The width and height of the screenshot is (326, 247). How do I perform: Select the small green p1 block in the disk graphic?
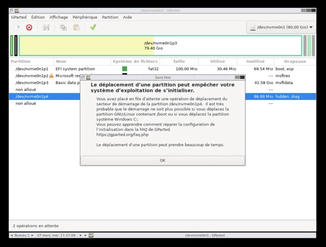(12, 46)
